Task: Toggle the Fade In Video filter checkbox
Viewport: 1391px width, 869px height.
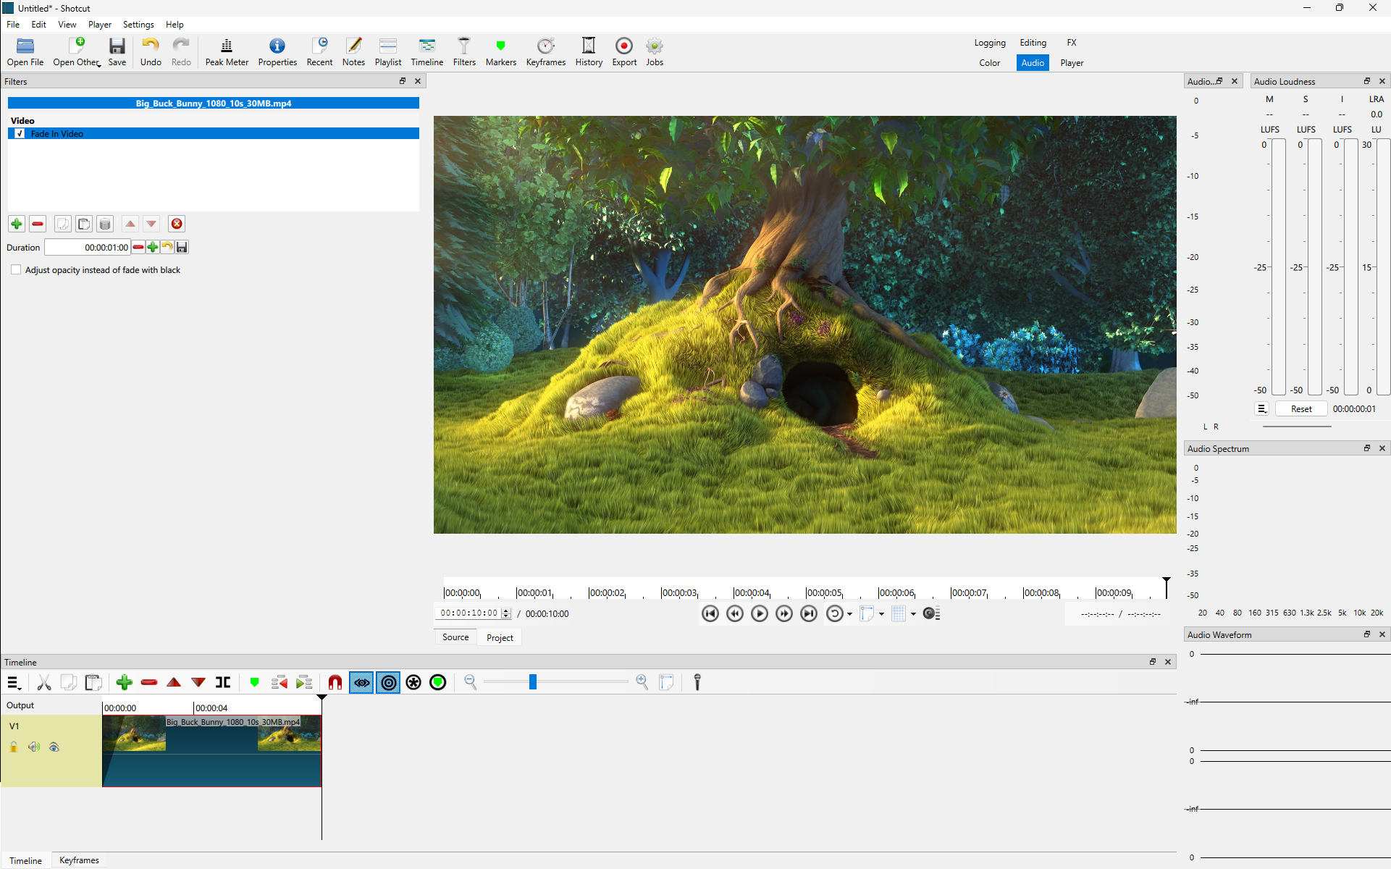Action: pyautogui.click(x=20, y=134)
